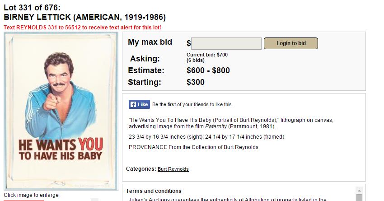Screen dimensions: 384x201
Task: Click the Current bid $700 text
Action: click(207, 55)
